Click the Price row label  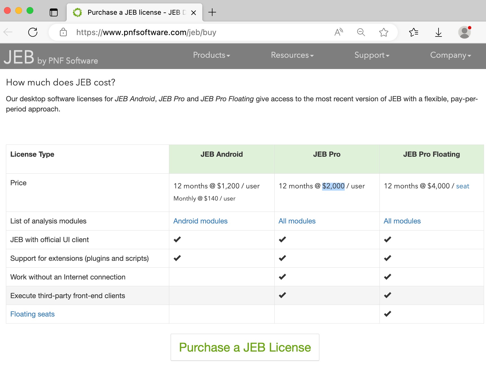tap(18, 183)
